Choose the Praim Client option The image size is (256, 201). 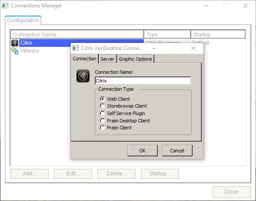pyautogui.click(x=103, y=128)
